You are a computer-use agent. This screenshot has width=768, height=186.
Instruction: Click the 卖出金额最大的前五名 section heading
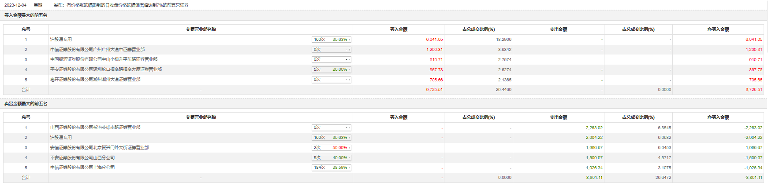click(x=26, y=104)
